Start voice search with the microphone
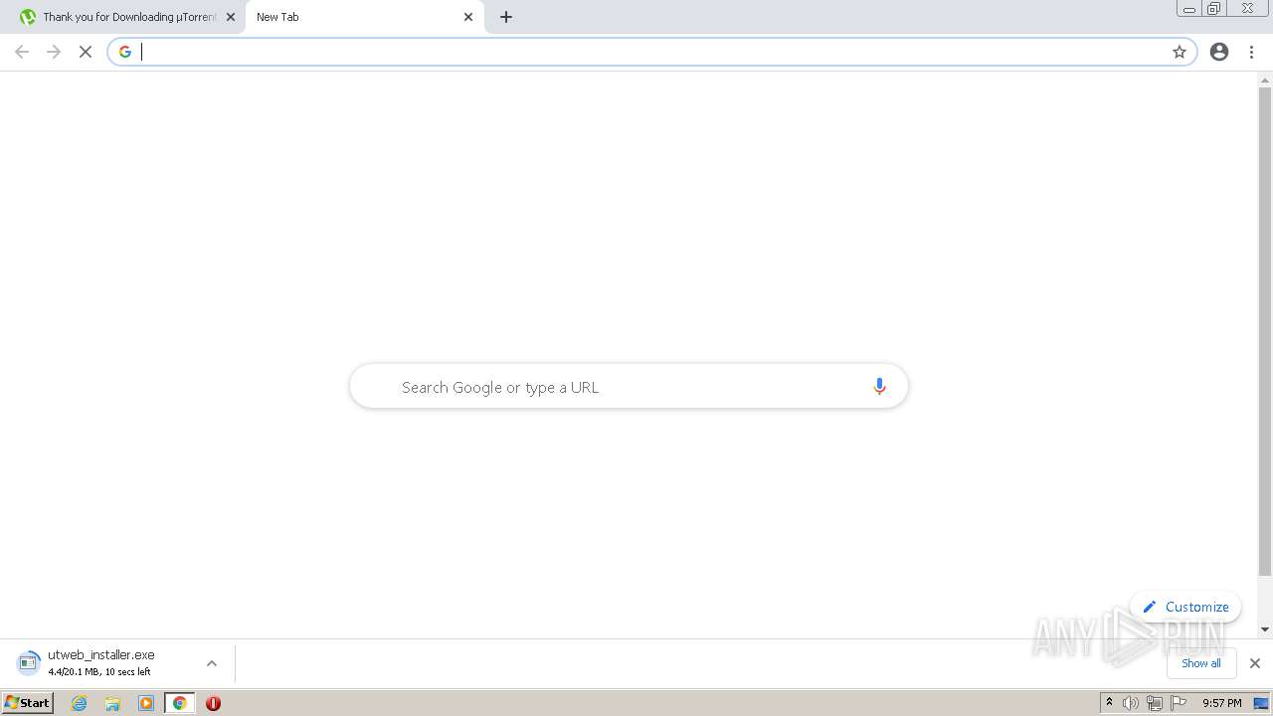1273x716 pixels. (x=879, y=387)
